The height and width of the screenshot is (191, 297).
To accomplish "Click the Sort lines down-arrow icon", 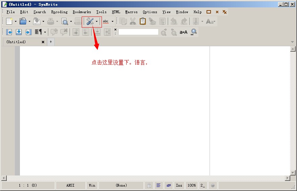I will (196, 21).
